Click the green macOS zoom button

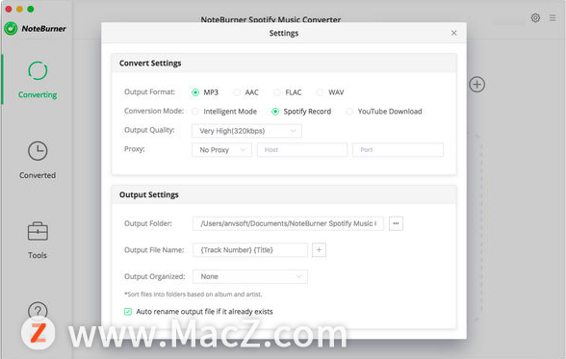pos(31,9)
